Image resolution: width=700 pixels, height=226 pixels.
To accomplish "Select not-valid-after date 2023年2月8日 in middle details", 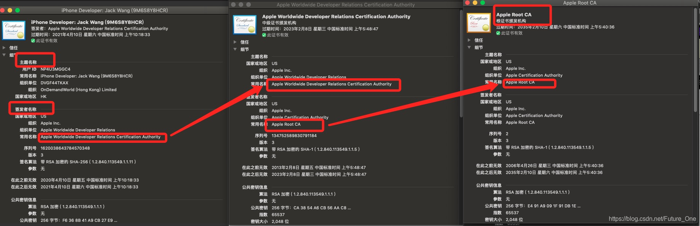I will [x=319, y=174].
